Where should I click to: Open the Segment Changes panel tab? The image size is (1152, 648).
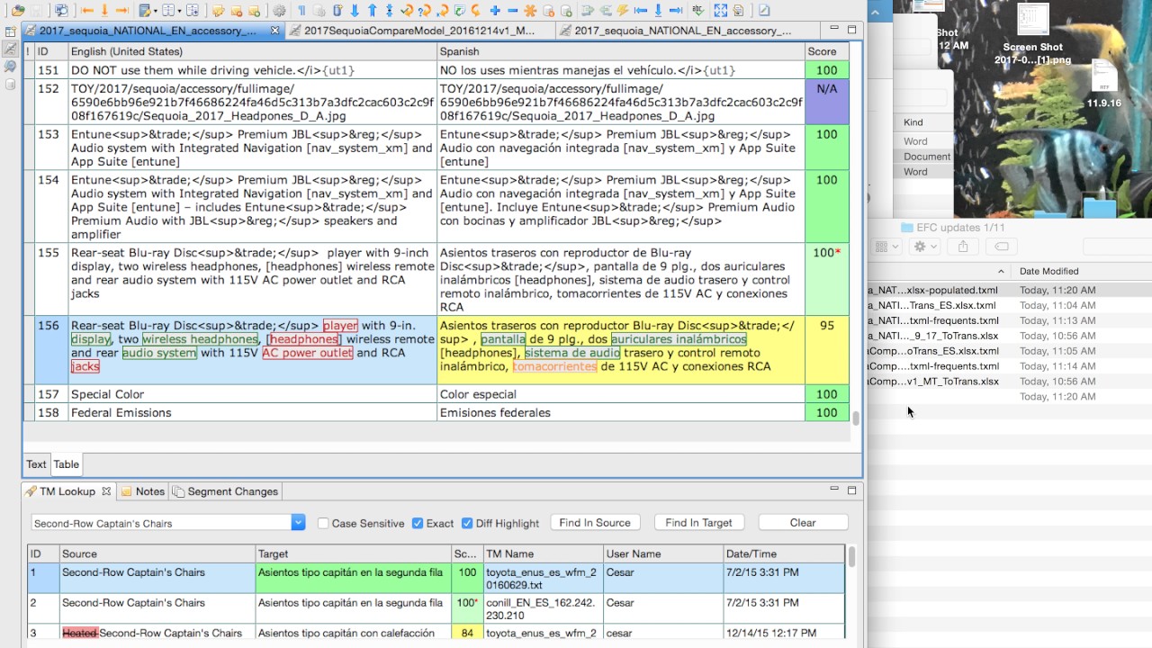click(x=226, y=491)
